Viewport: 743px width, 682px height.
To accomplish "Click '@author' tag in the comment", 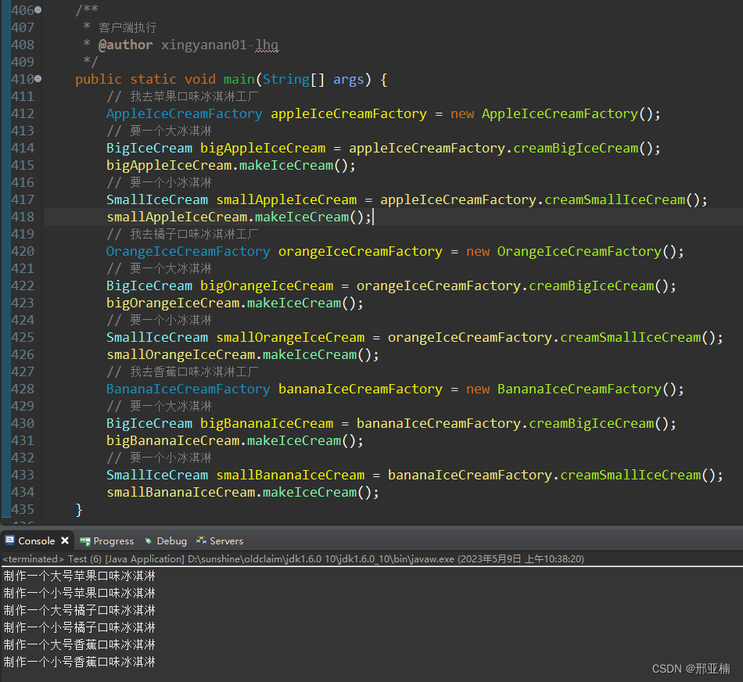I will point(126,45).
